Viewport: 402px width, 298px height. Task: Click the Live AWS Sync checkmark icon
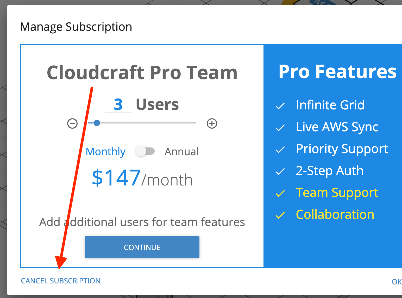280,128
